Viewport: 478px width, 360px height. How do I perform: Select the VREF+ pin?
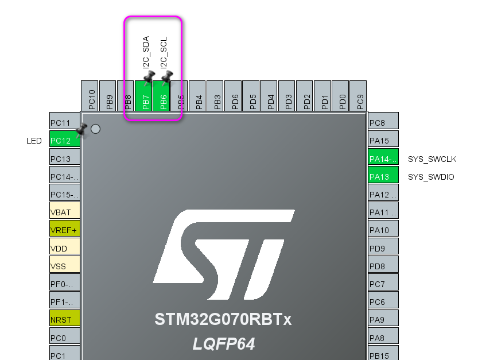pos(65,229)
